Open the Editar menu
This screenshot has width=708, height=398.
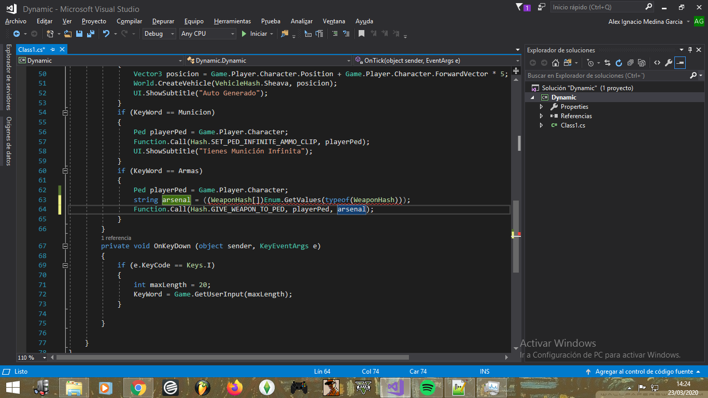click(x=45, y=21)
